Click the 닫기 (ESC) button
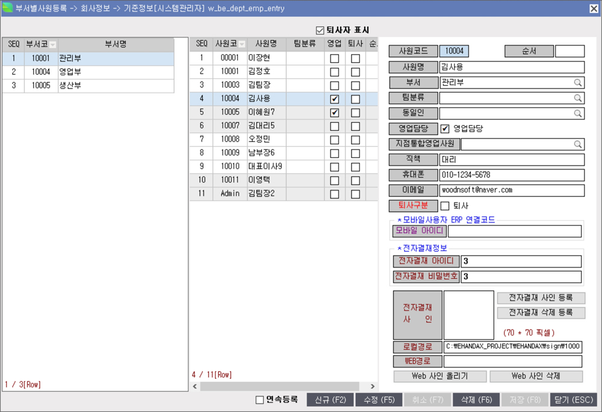This screenshot has width=602, height=412. (x=574, y=400)
